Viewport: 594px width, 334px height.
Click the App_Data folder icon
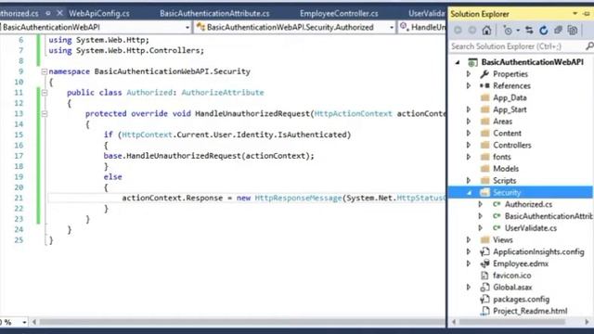pos(484,97)
